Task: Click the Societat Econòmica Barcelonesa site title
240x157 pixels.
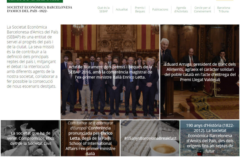Action: [39, 9]
